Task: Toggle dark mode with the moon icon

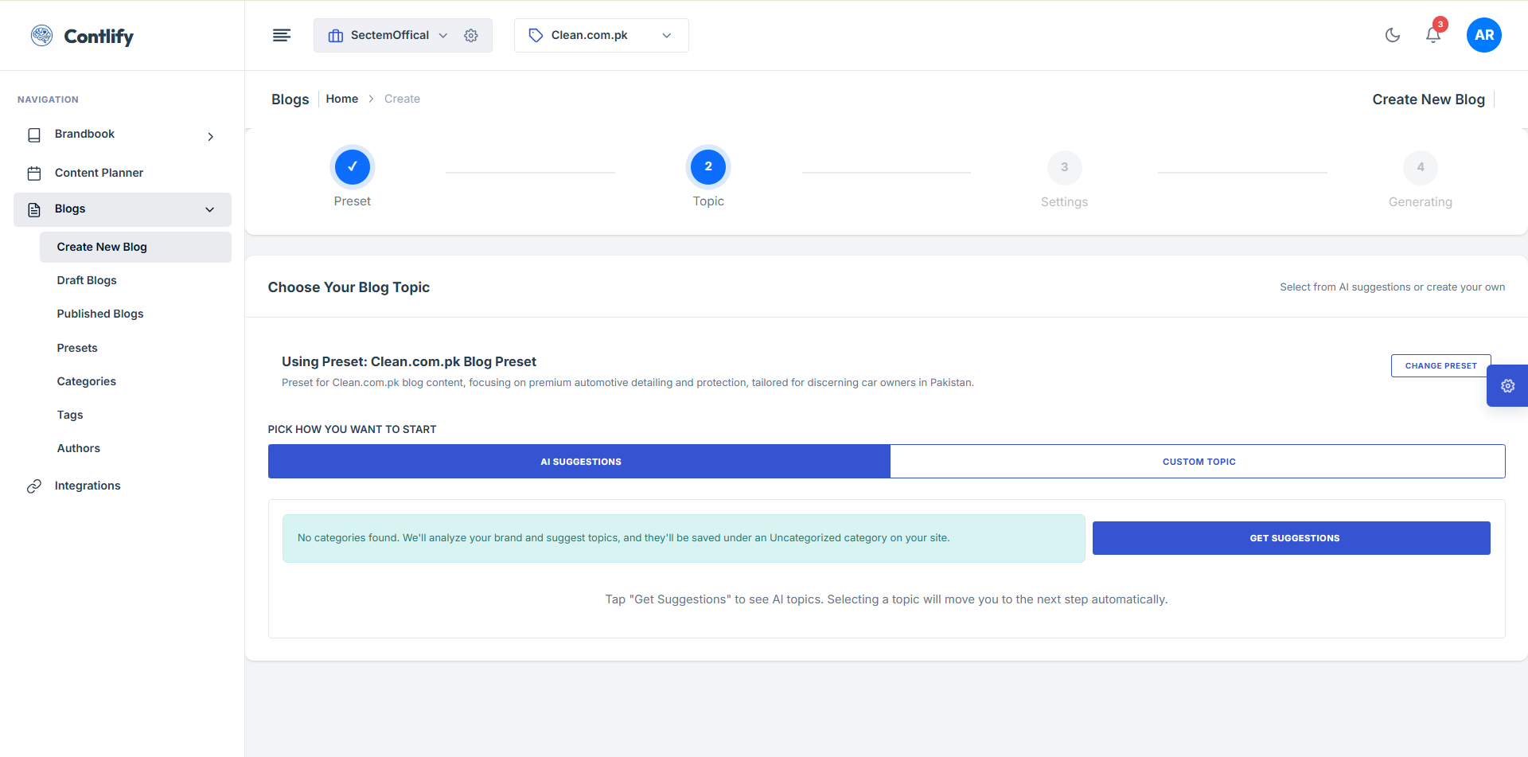Action: tap(1392, 35)
